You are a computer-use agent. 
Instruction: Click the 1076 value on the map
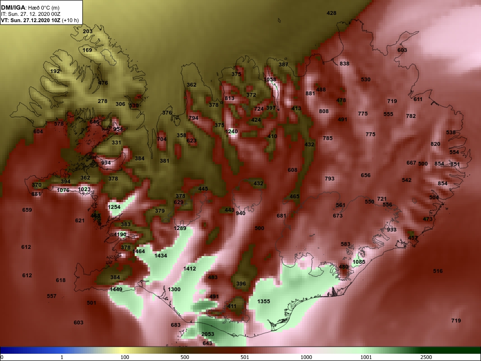tap(63, 190)
